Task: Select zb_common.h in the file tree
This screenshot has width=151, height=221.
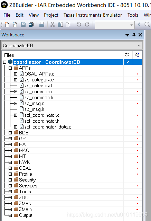Action: (x=39, y=98)
